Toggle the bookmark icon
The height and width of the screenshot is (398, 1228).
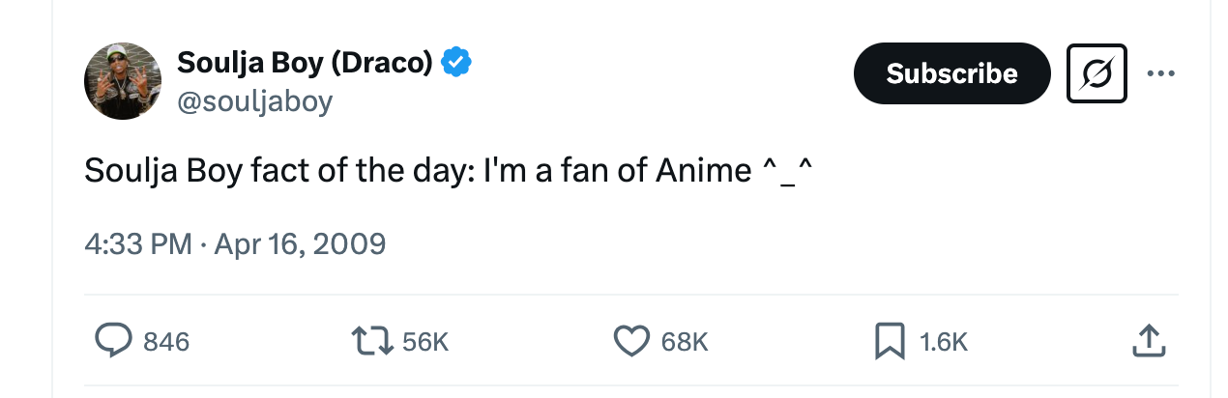pyautogui.click(x=890, y=340)
